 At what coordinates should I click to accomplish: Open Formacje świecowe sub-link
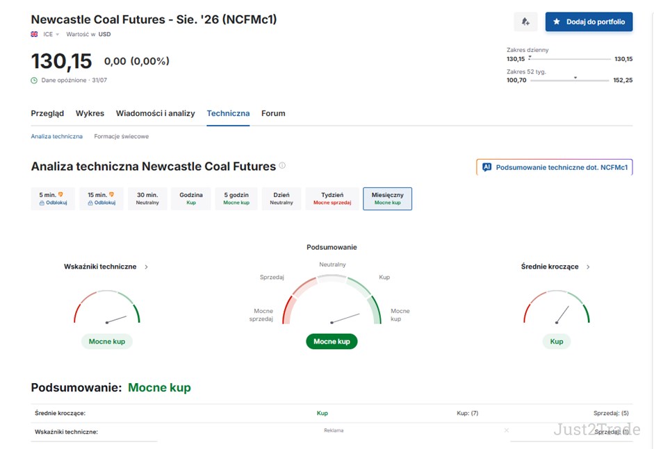click(x=122, y=136)
